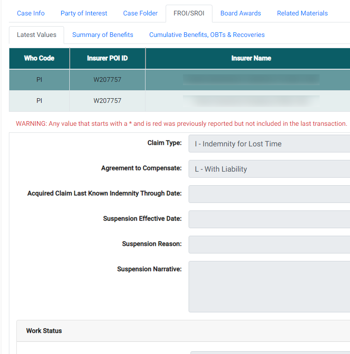Open the Related Materials tab
This screenshot has width=350, height=354.
pos(302,13)
